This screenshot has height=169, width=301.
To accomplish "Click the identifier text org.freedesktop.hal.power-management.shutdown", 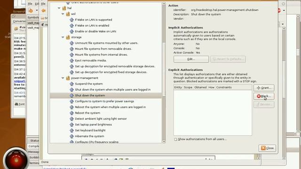I will point(225,10).
